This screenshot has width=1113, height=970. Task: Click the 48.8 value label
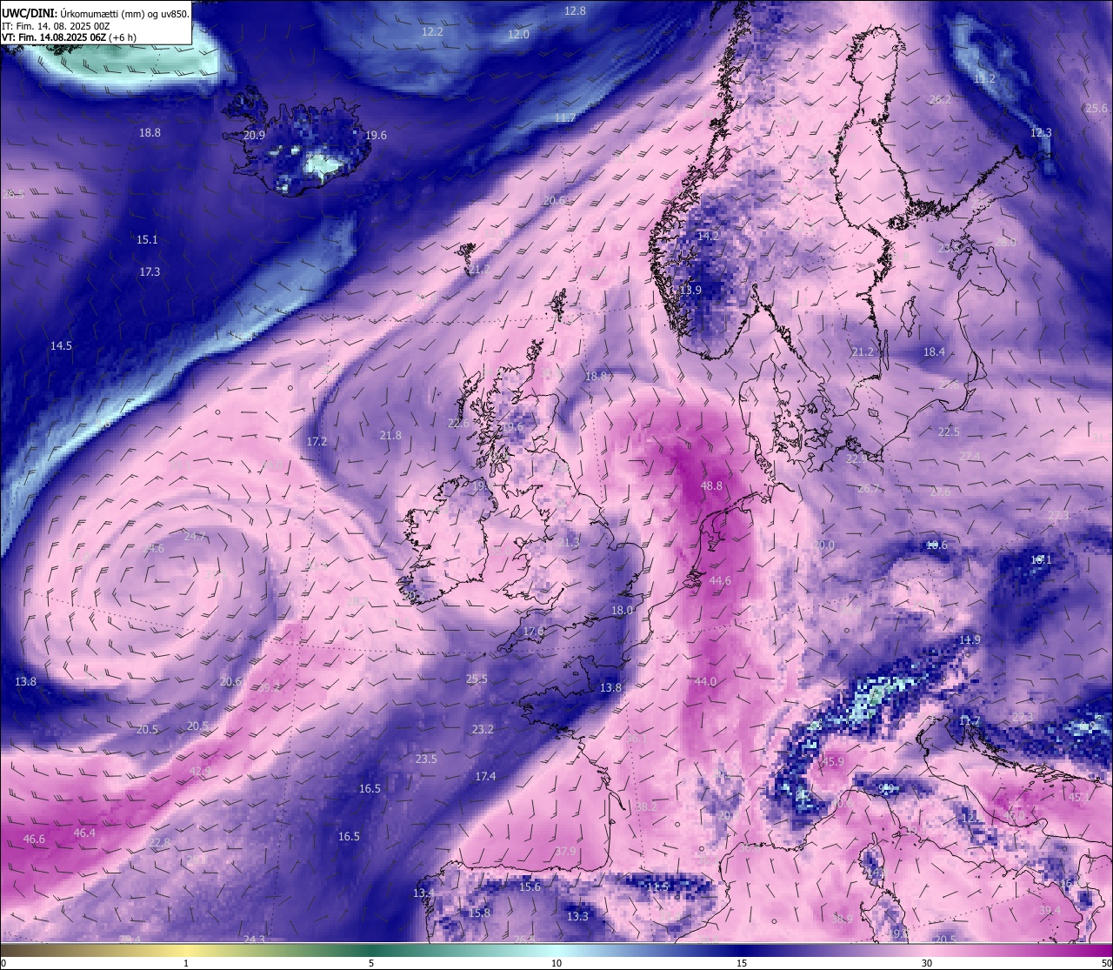point(711,486)
